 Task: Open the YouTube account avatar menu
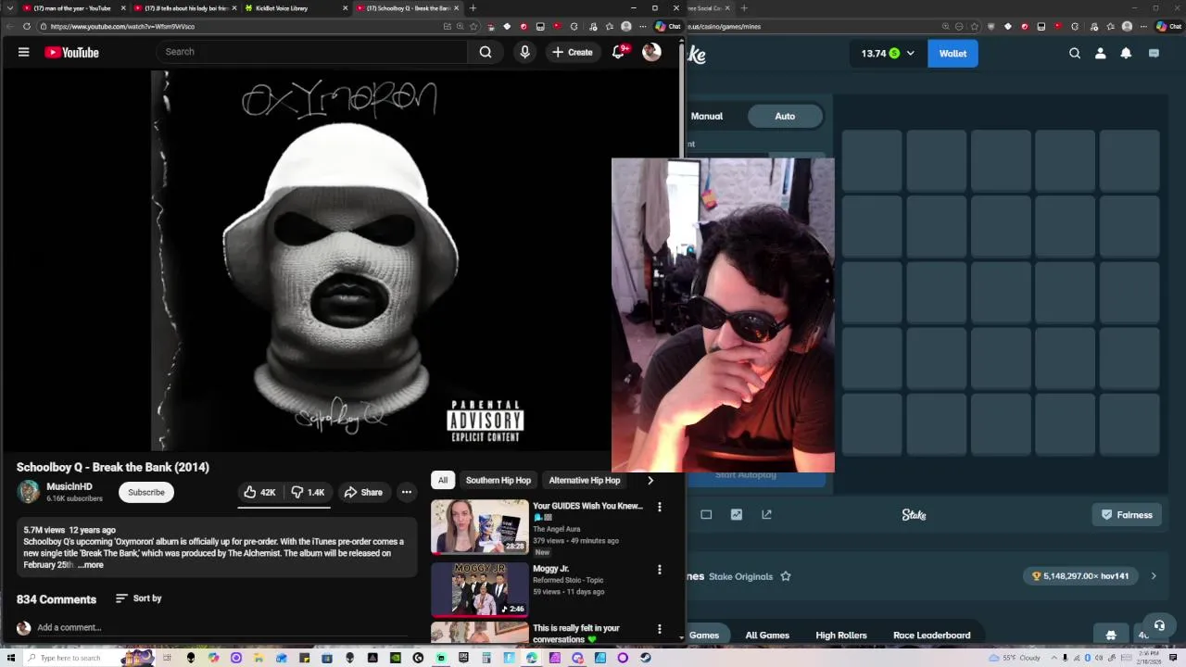tap(651, 52)
